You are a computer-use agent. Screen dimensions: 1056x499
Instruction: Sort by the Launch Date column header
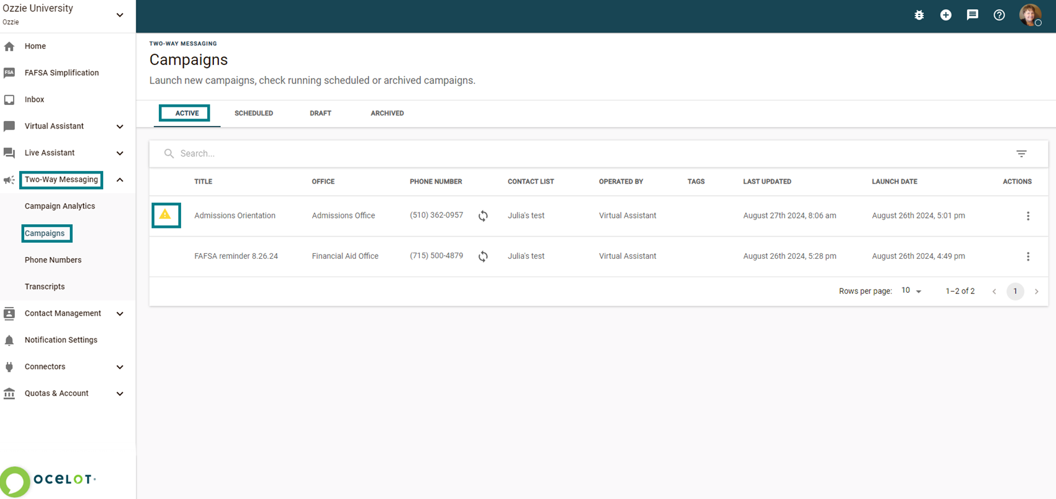(x=895, y=182)
